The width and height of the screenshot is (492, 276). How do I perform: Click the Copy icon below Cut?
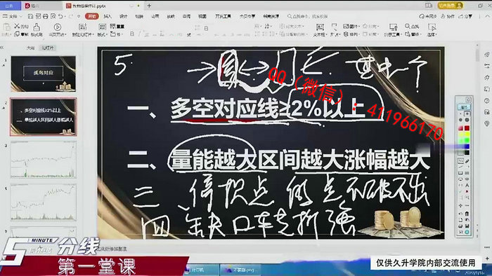[17, 34]
